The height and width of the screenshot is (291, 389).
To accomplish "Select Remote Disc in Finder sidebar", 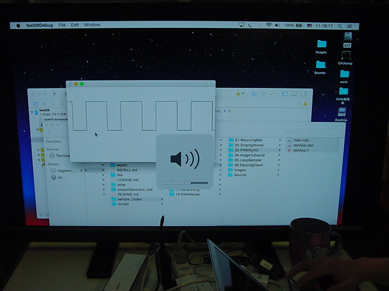I will coord(60,156).
